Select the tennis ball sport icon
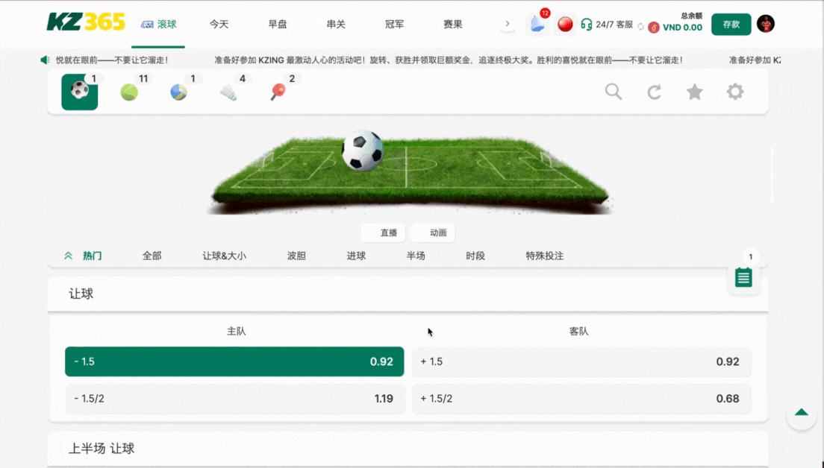 tap(129, 92)
